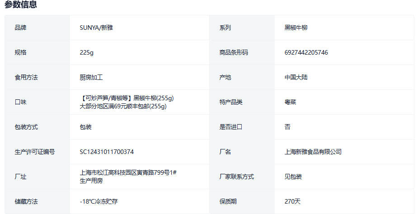Select the 商品条形码 label cell

[234, 52]
